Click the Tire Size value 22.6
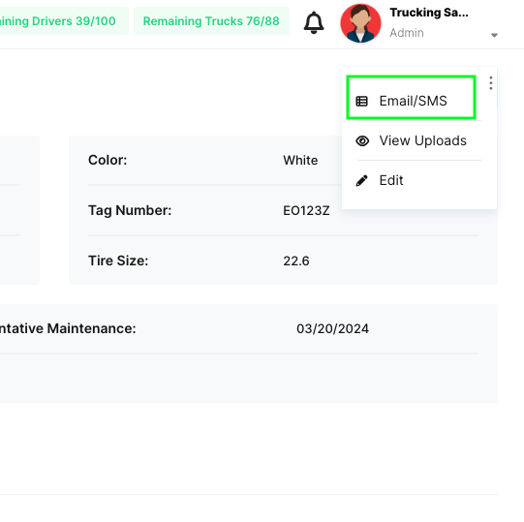Image resolution: width=524 pixels, height=522 pixels. 296,261
